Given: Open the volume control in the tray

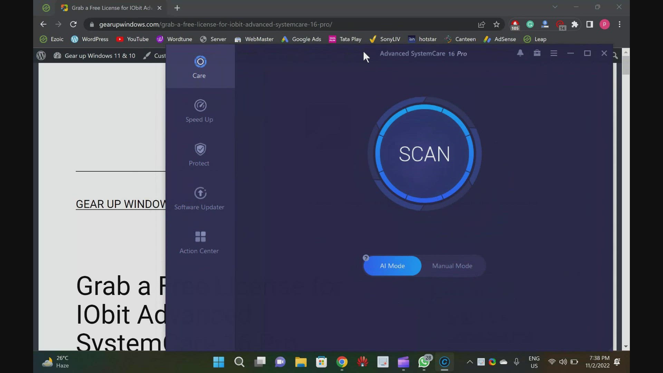Looking at the screenshot, I should [x=563, y=362].
